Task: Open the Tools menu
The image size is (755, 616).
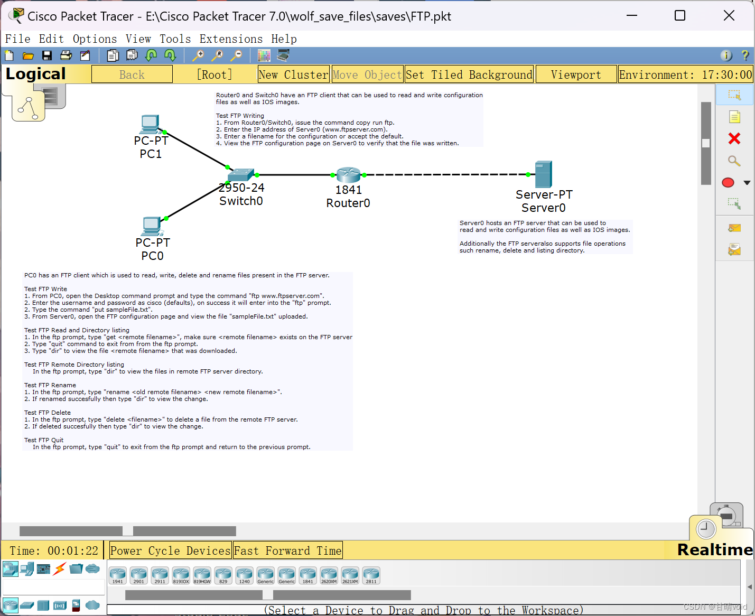Action: (x=175, y=39)
